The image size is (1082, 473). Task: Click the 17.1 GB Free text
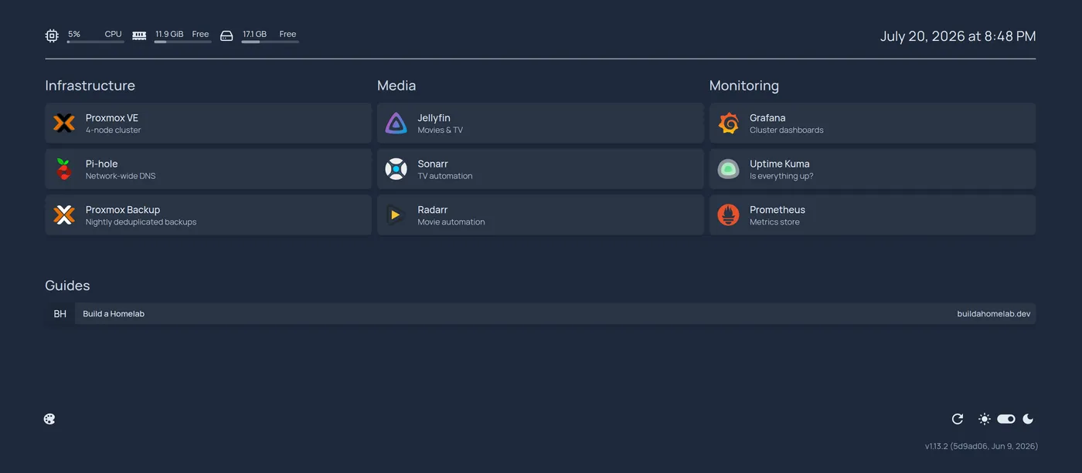coord(269,34)
